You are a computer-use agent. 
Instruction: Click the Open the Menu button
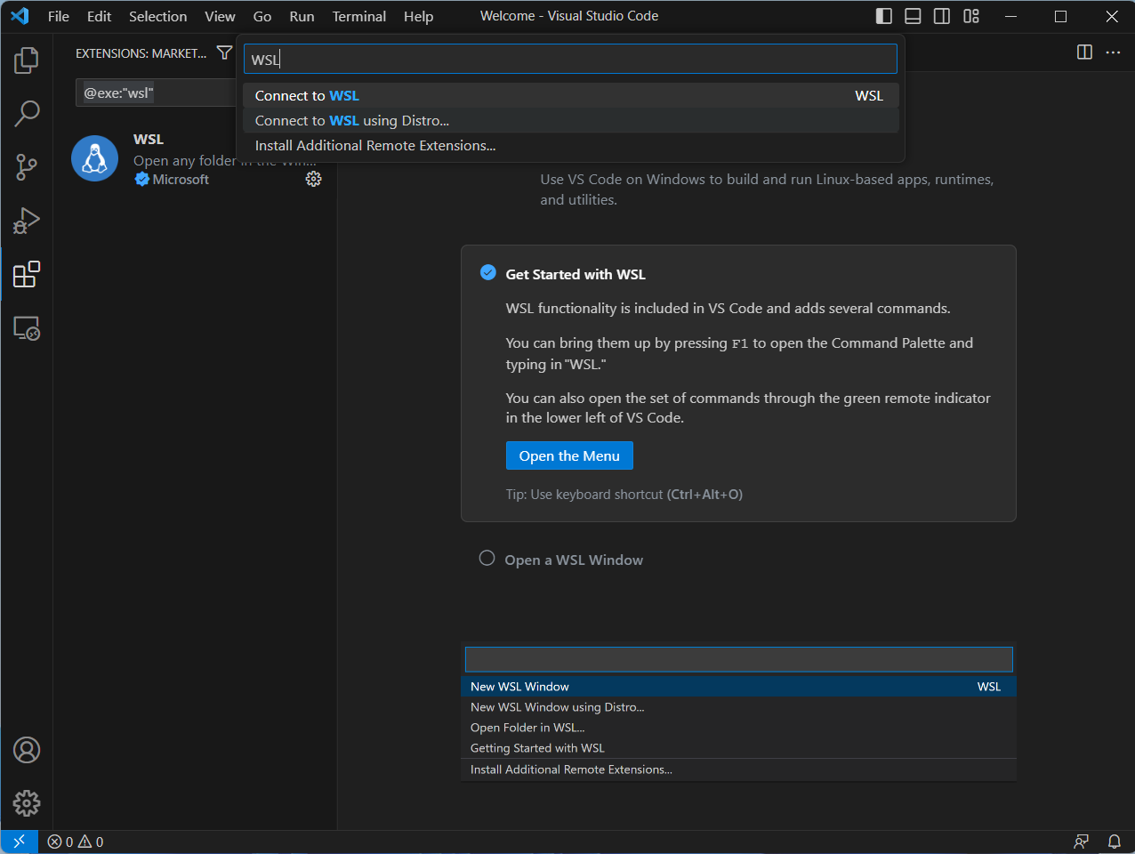pyautogui.click(x=569, y=455)
